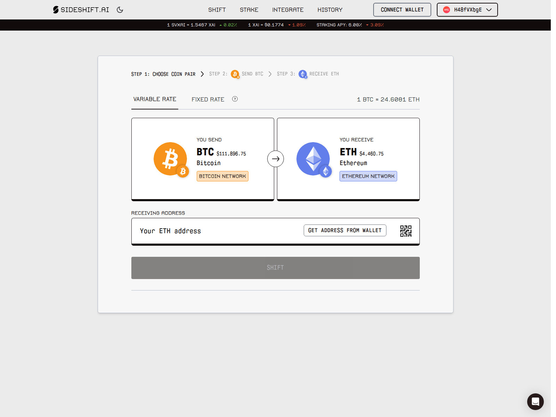Click GET ADDRESS FROM WALLET button
The image size is (556, 417).
pos(345,230)
